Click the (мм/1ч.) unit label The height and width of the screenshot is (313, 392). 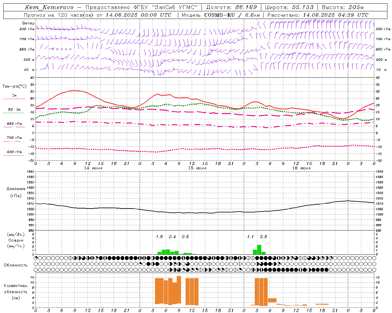(x=16, y=246)
